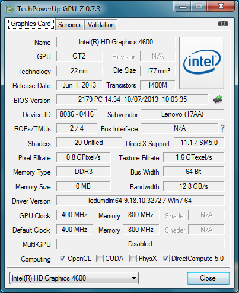Click the ROPs/TMUs field 2 / 4
The width and height of the screenshot is (239, 293).
(77, 128)
